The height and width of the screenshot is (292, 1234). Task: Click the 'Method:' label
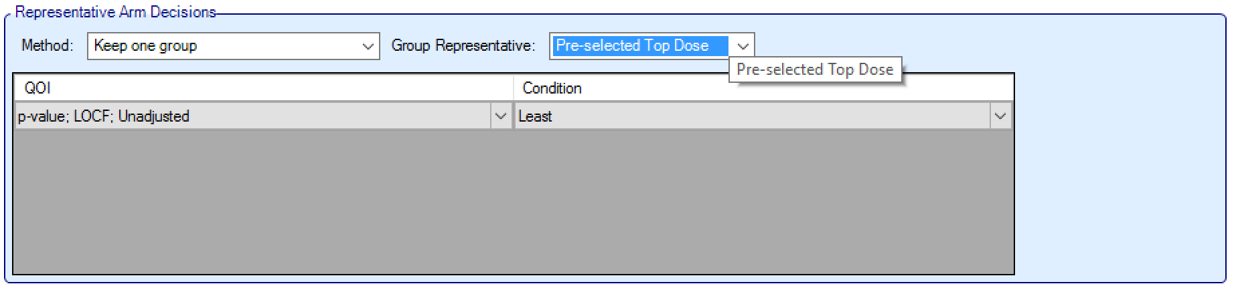point(47,45)
